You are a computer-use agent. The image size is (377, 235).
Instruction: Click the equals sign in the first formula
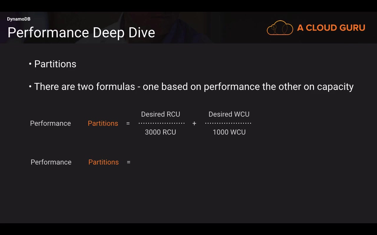128,124
